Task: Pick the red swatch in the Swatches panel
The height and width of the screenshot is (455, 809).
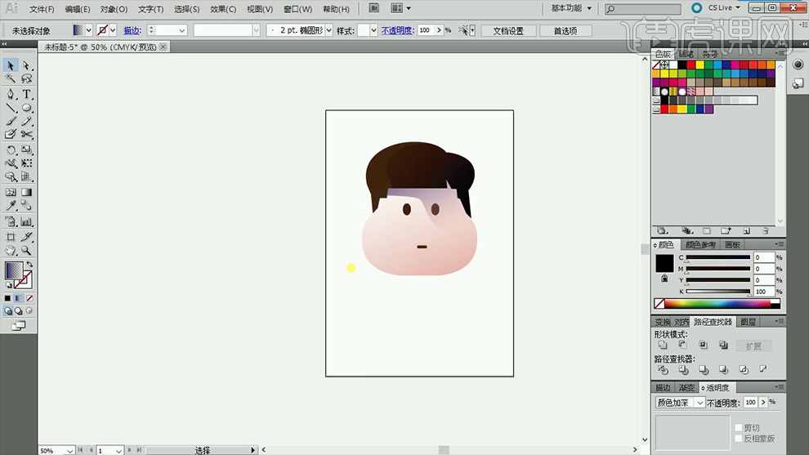Action: pos(691,65)
